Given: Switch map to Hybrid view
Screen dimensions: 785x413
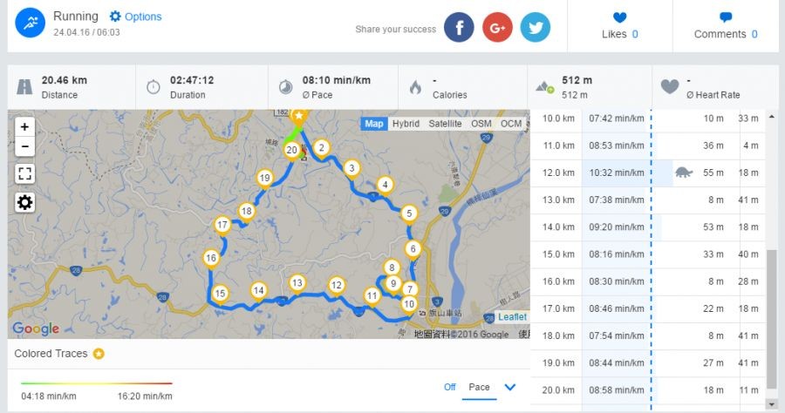Looking at the screenshot, I should (x=406, y=124).
